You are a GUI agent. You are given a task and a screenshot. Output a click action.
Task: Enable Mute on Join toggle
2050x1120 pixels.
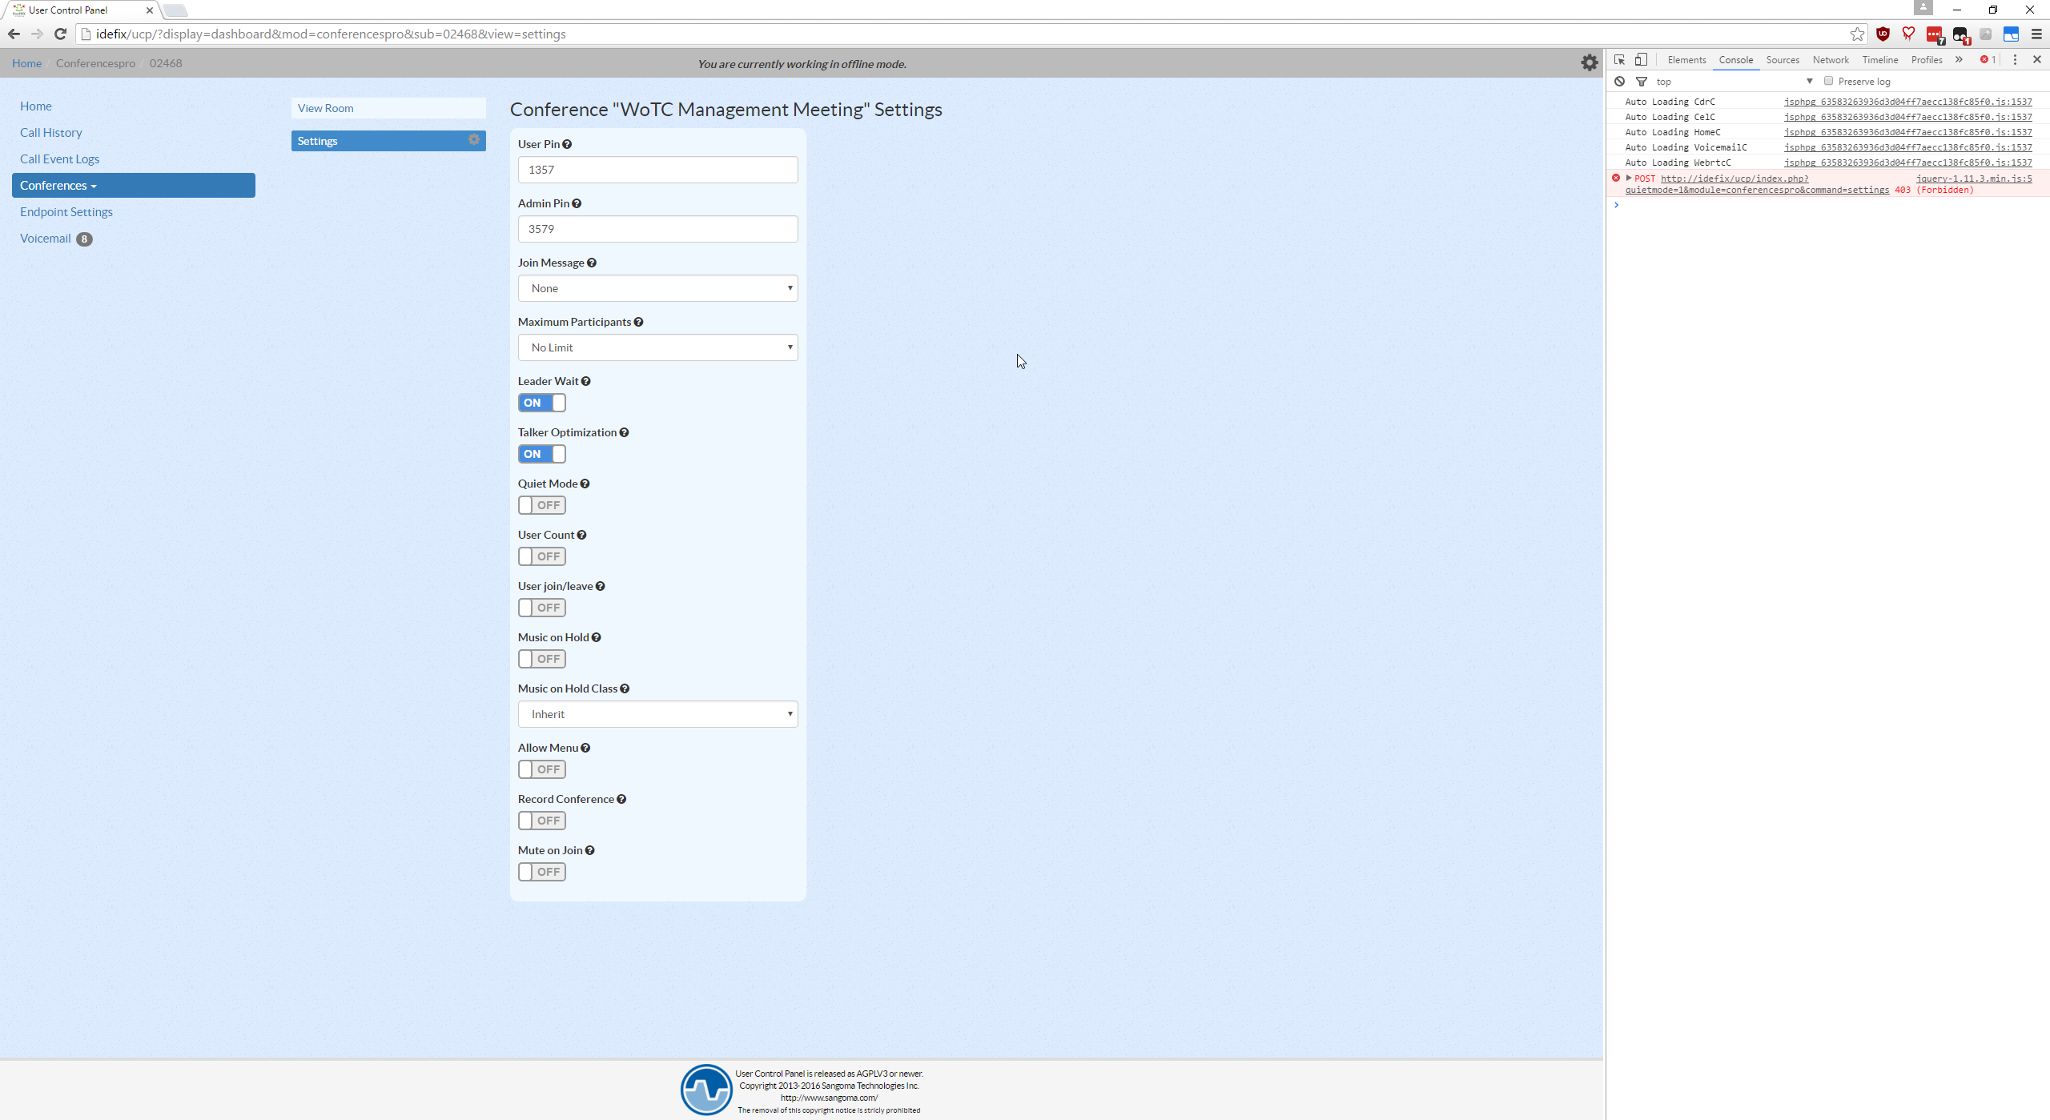pyautogui.click(x=542, y=872)
